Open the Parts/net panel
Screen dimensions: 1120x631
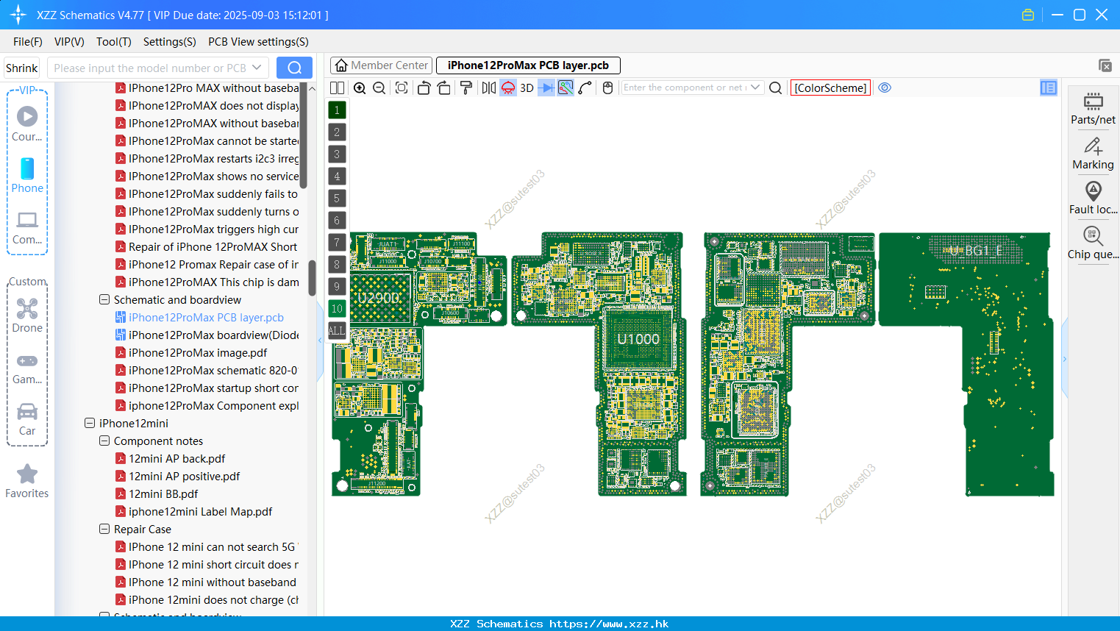pyautogui.click(x=1093, y=108)
